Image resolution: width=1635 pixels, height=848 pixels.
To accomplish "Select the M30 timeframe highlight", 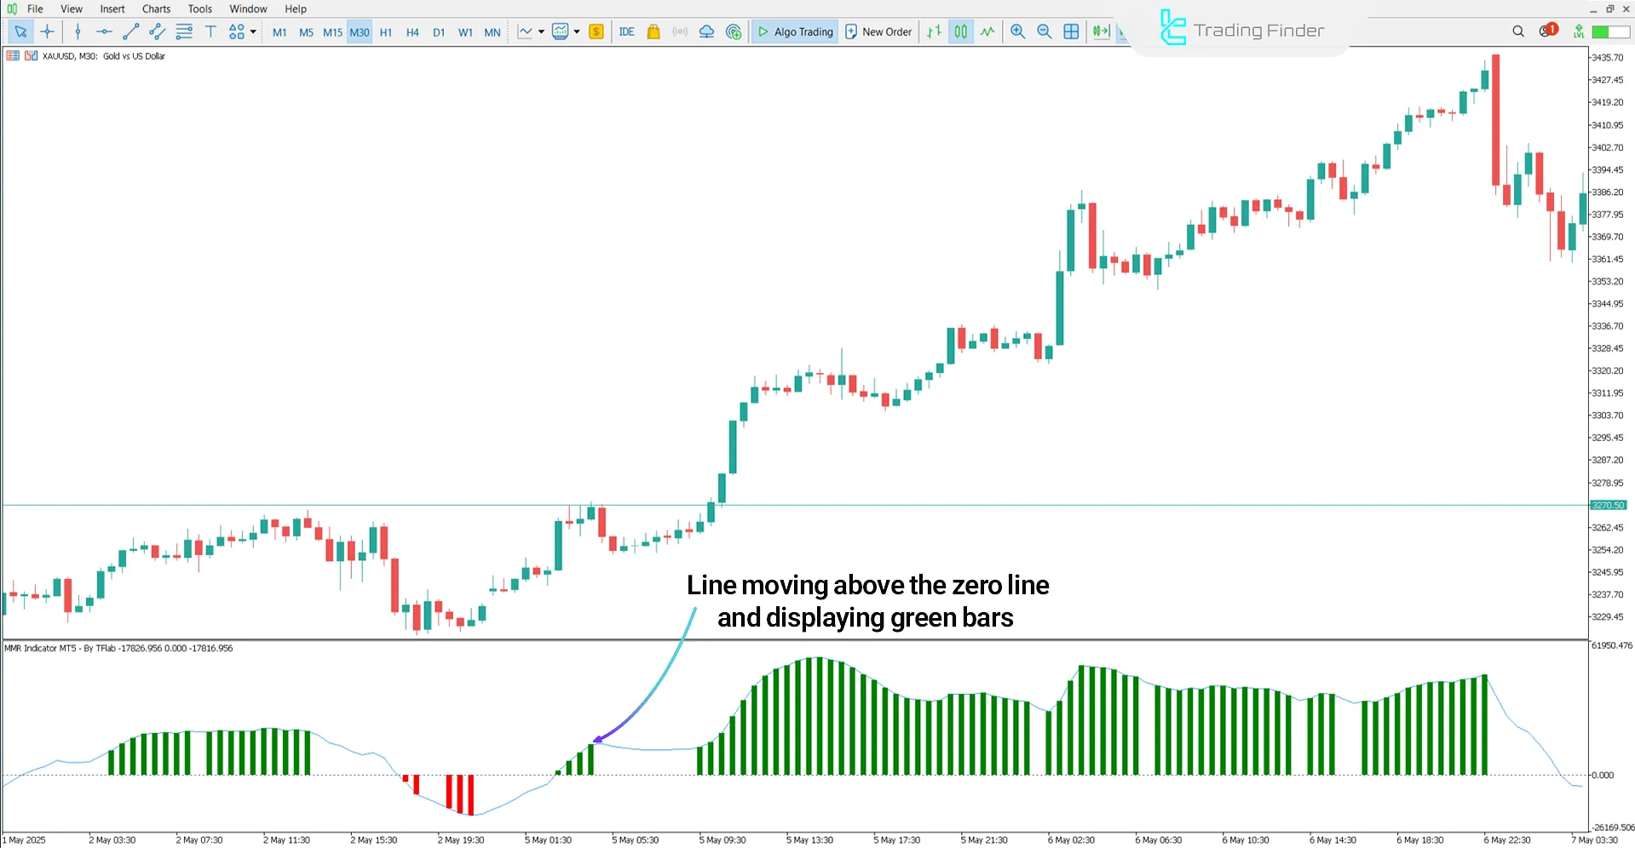I will pyautogui.click(x=359, y=32).
